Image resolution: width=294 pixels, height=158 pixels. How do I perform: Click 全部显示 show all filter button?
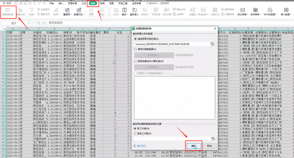point(43,9)
